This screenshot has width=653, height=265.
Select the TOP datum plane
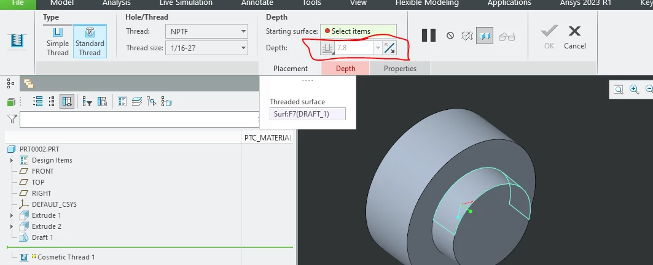38,182
